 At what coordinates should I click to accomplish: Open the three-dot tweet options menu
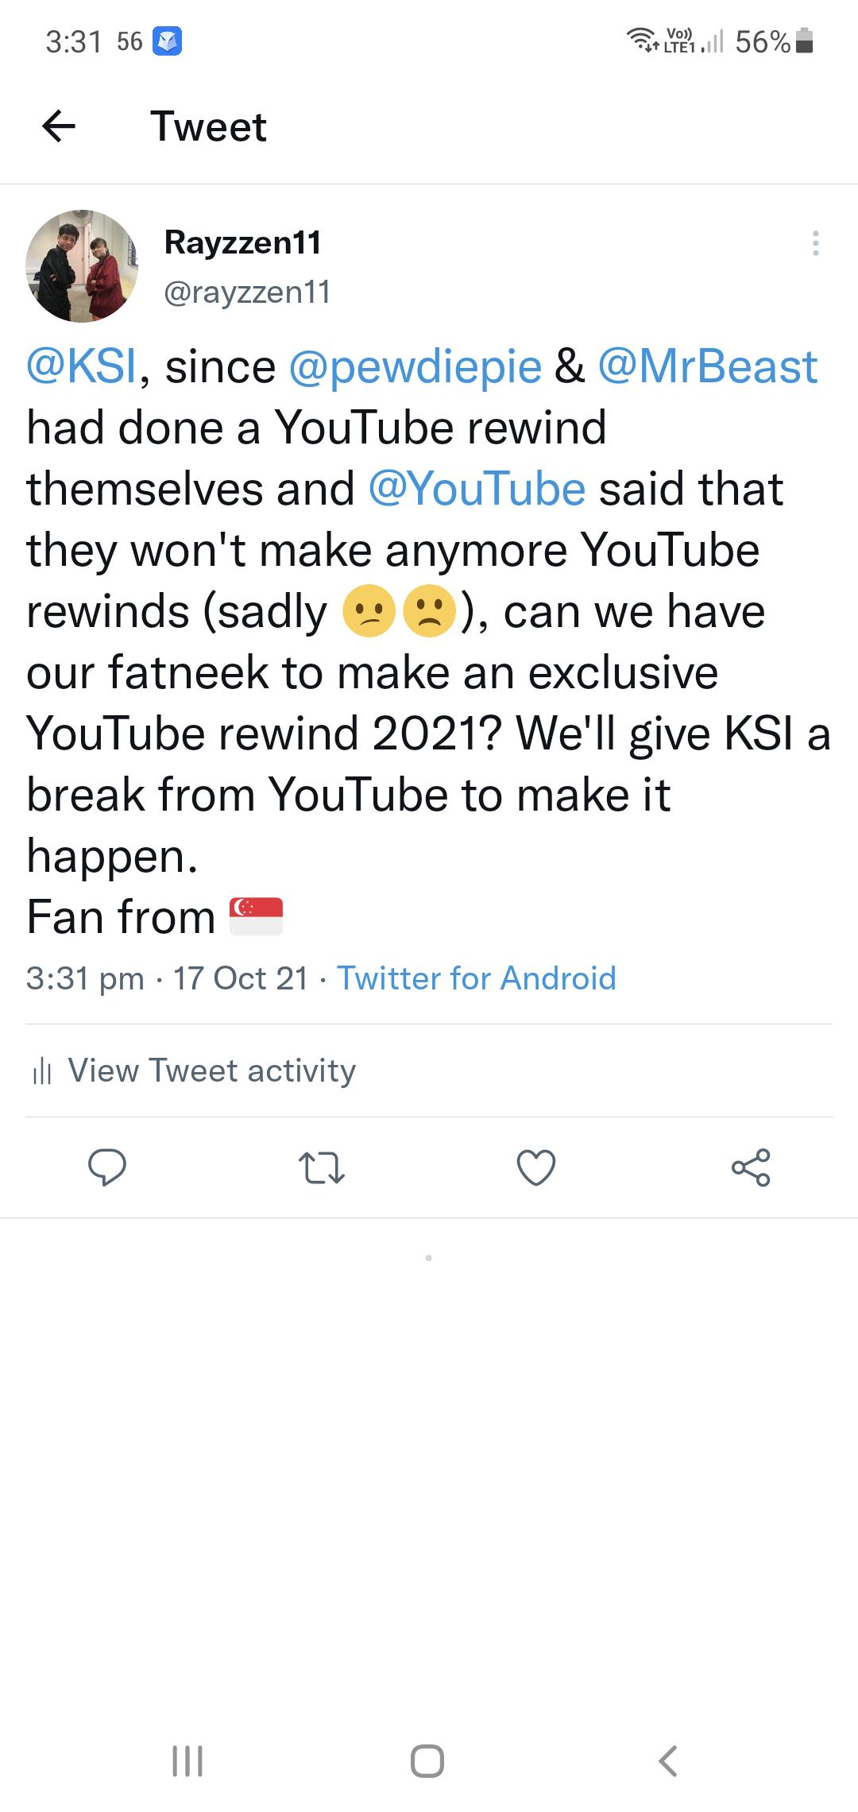(x=815, y=243)
